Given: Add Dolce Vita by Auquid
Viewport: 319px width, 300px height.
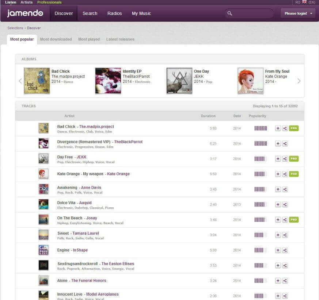Looking at the screenshot, I should 278,204.
